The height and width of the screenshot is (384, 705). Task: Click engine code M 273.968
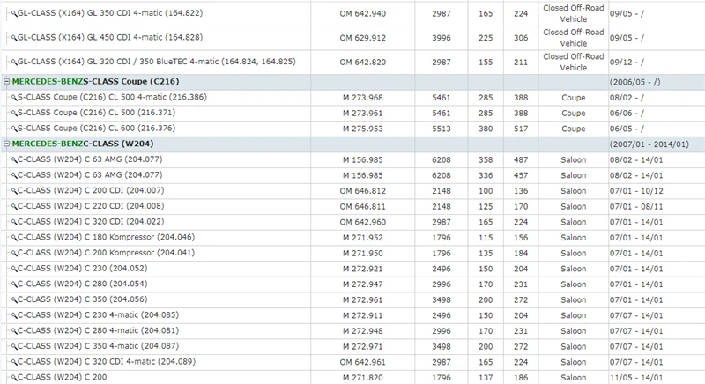363,98
